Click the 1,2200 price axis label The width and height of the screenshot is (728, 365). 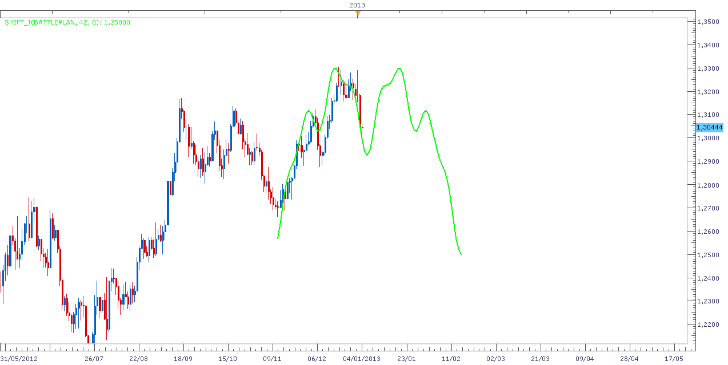[709, 325]
